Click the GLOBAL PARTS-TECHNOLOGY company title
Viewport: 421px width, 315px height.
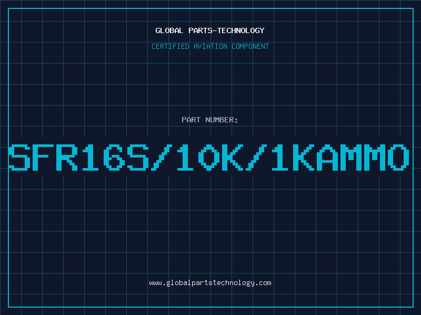(x=210, y=30)
